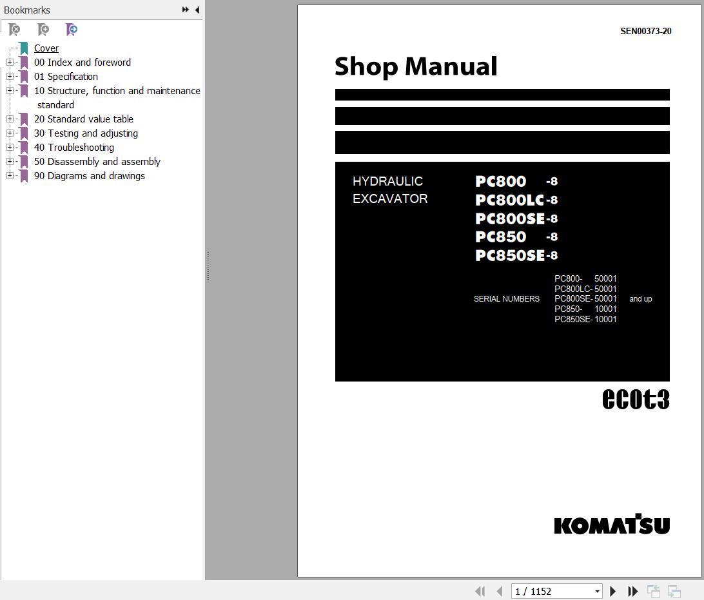Select the 01 Specification bookmark text
Viewport: 704px width, 600px height.
click(x=66, y=76)
